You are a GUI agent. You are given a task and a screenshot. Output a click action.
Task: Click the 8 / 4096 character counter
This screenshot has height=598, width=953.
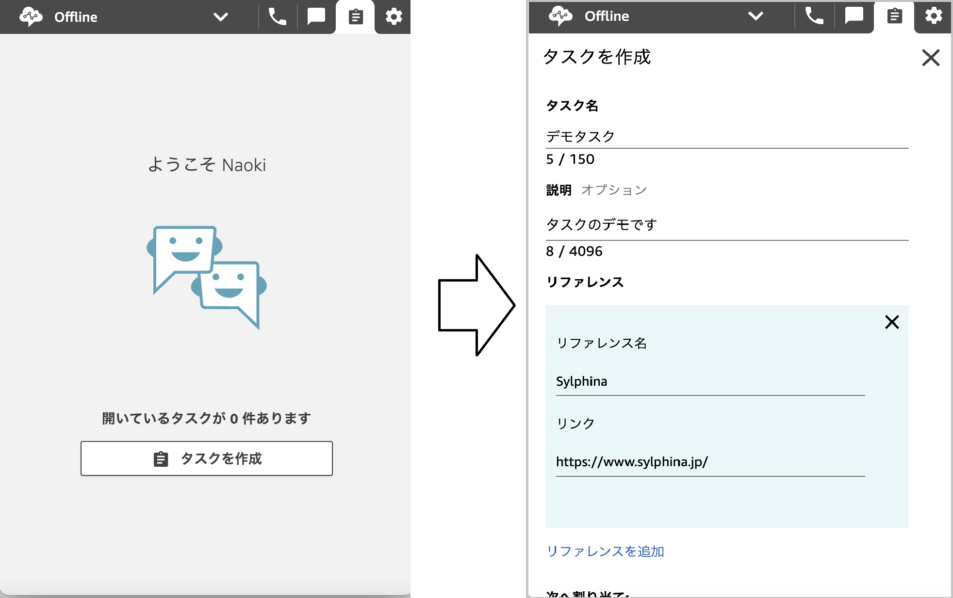click(x=574, y=252)
